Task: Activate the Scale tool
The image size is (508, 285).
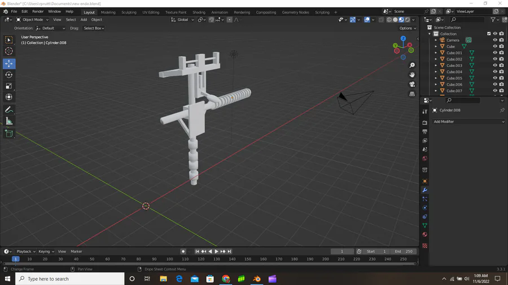Action: (x=8, y=86)
